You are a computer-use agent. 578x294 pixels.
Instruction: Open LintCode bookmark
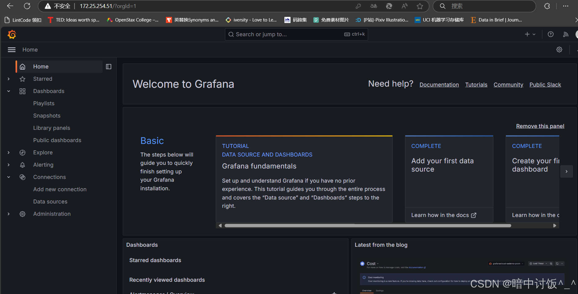click(x=23, y=20)
